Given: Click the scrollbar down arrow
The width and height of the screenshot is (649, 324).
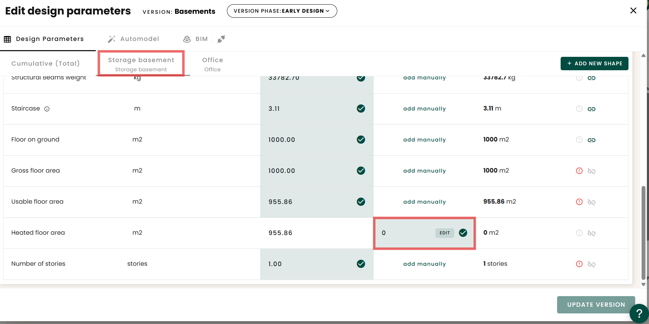Looking at the screenshot, I should [643, 284].
